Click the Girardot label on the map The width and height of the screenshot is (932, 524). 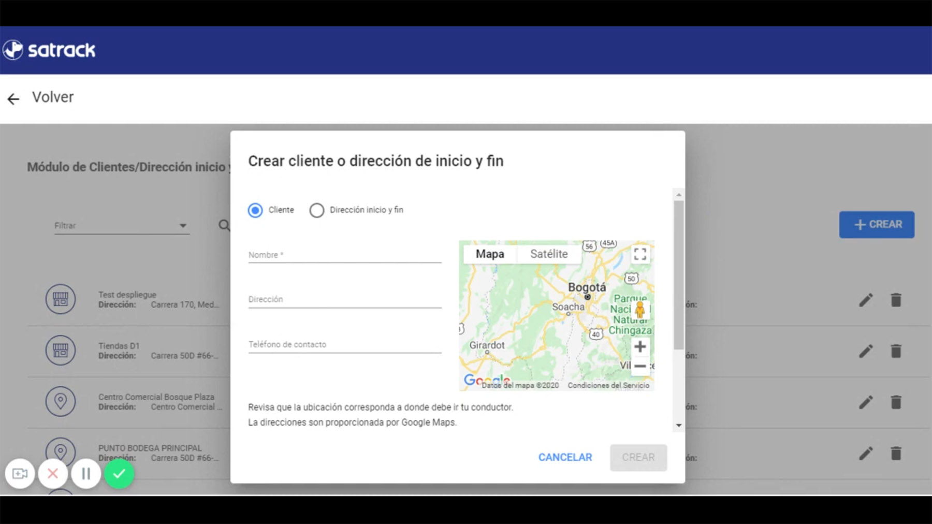click(x=487, y=345)
